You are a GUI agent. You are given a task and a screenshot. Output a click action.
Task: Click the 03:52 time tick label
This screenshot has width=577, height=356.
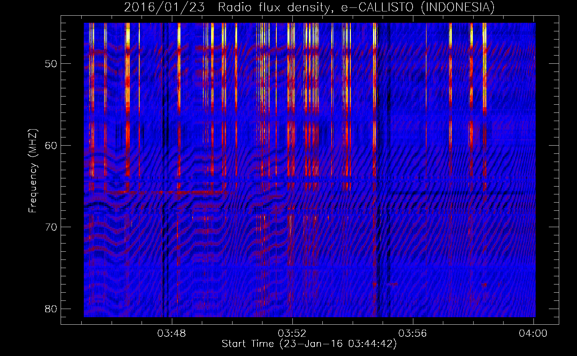pos(292,334)
